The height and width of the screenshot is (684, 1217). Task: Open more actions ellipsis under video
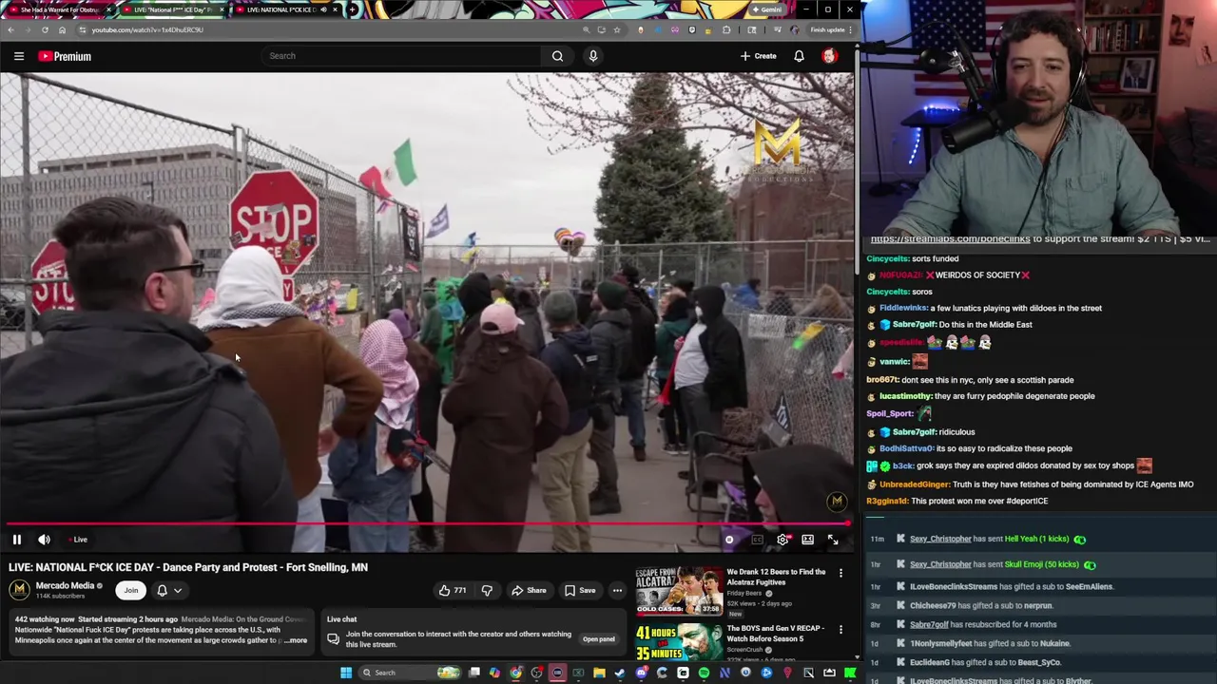[x=617, y=590]
